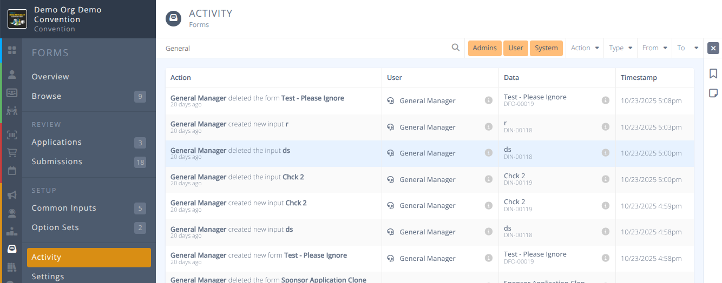Open the megaphone icon in sidebar
The image size is (722, 283).
click(12, 195)
